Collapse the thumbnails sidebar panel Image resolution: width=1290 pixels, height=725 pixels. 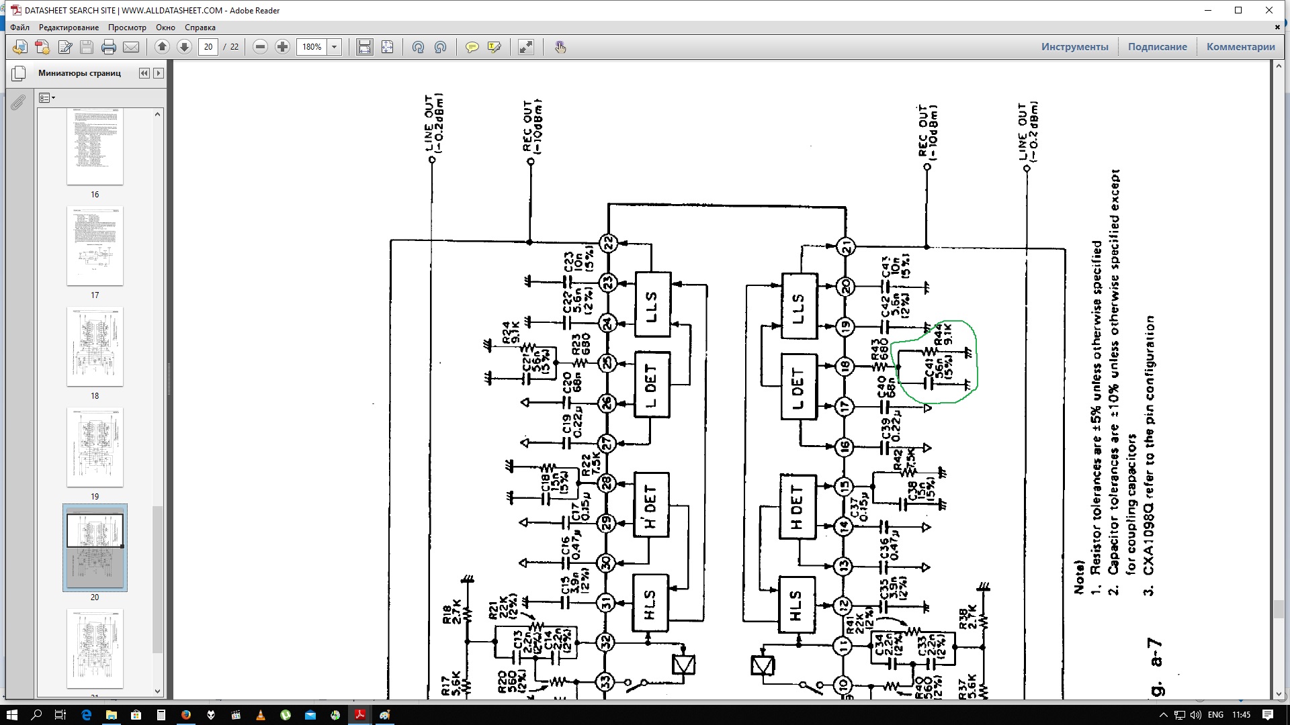pos(144,73)
